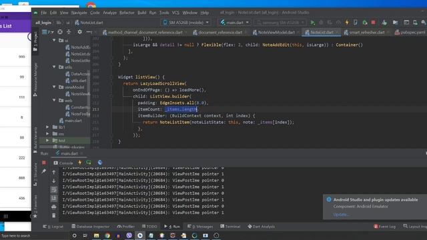Open the File menu
The image size is (427, 240).
coord(43,13)
